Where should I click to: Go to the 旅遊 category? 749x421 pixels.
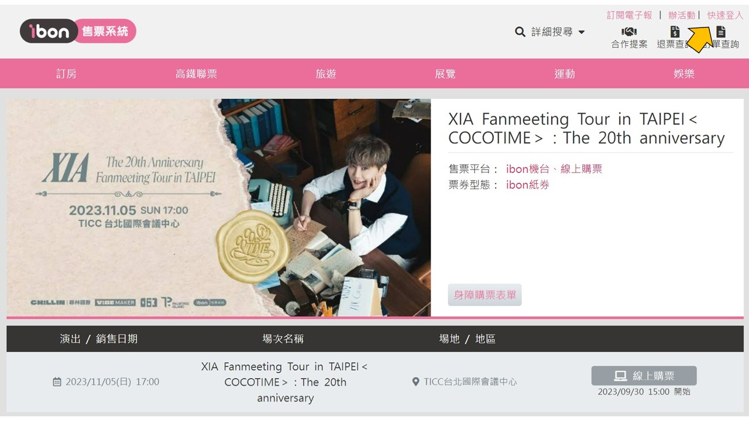coord(326,74)
